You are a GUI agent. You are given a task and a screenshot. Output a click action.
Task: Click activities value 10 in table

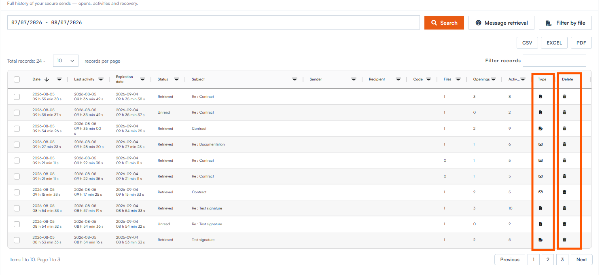511,208
